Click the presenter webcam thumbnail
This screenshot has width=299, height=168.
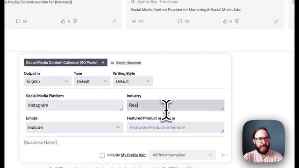263,141
